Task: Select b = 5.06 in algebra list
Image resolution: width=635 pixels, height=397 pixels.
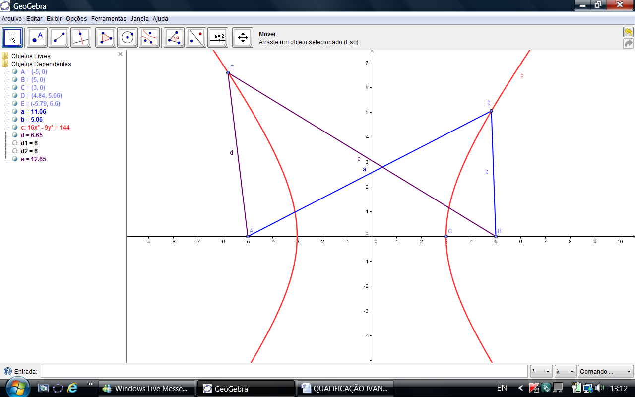Action: (32, 120)
